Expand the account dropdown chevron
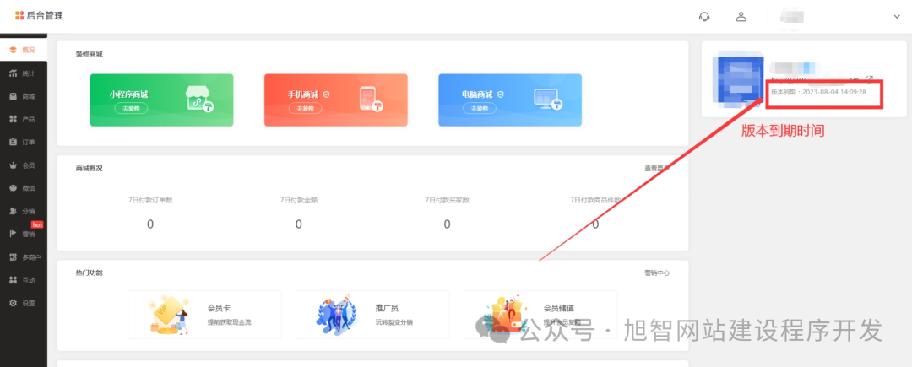Screen dimensions: 912x367 [897, 17]
